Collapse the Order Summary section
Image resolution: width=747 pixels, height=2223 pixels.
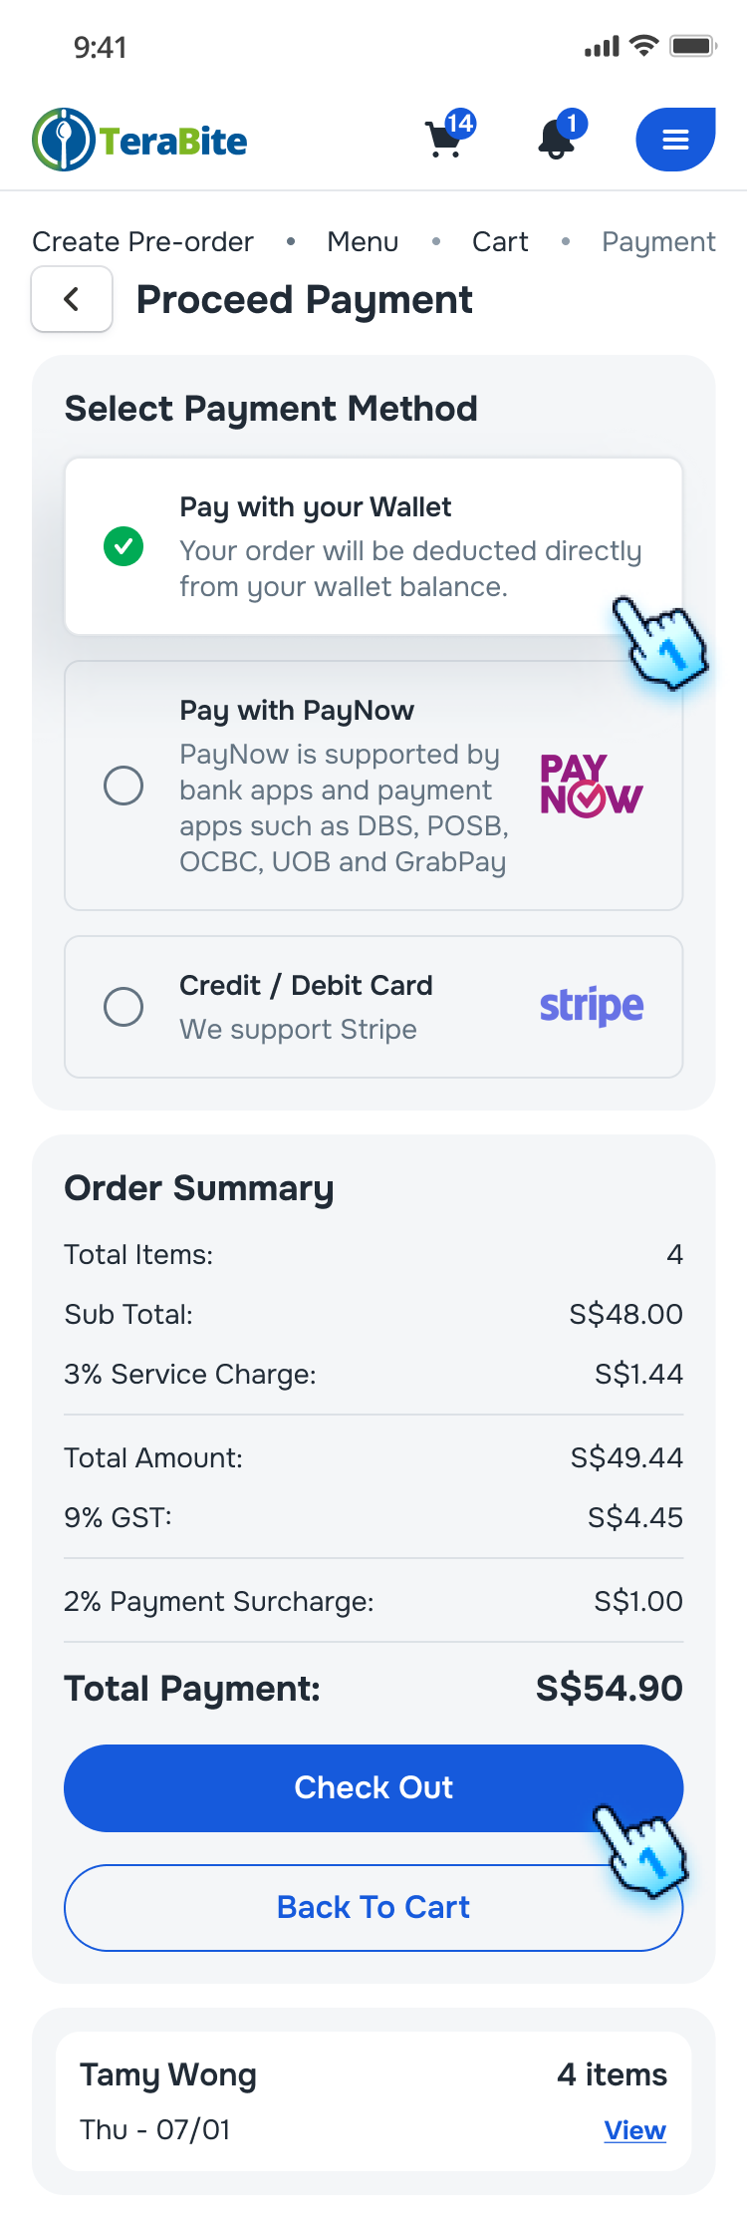198,1187
